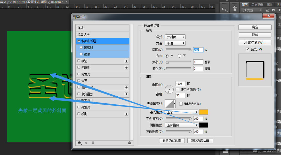Open the 样式 dropdown showing 外斜面
Viewport: 281px width, 155px height.
[175, 37]
